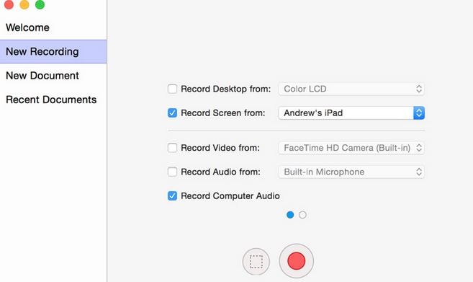Open the Welcome sidebar item
The image size is (473, 282).
click(x=53, y=27)
